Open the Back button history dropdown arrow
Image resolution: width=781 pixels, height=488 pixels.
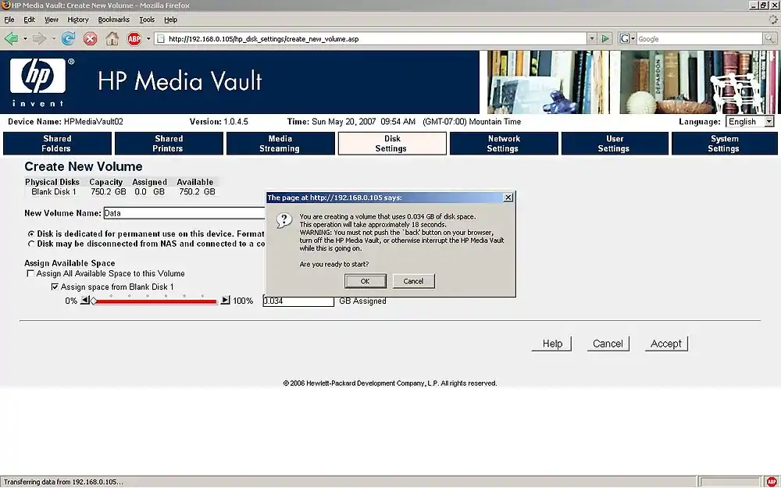[24, 38]
